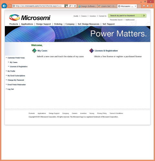Click the Microsemi logo

pyautogui.click(x=30, y=17)
